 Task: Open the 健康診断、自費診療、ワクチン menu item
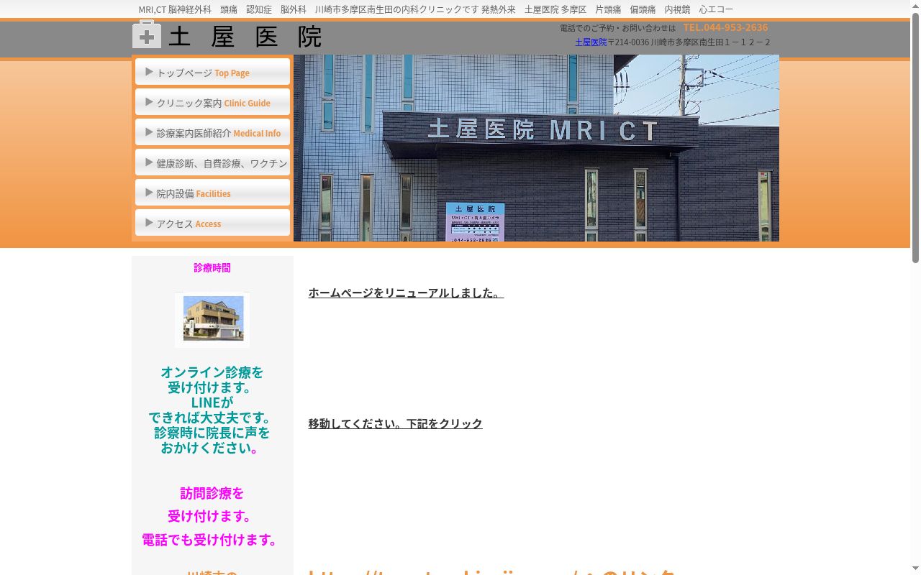(212, 162)
